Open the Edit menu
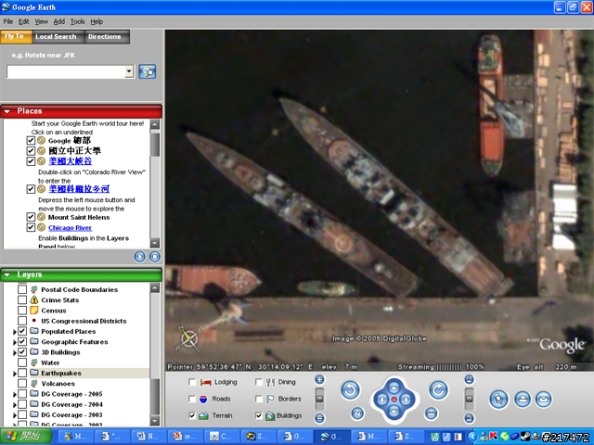This screenshot has height=445, width=594. (23, 21)
